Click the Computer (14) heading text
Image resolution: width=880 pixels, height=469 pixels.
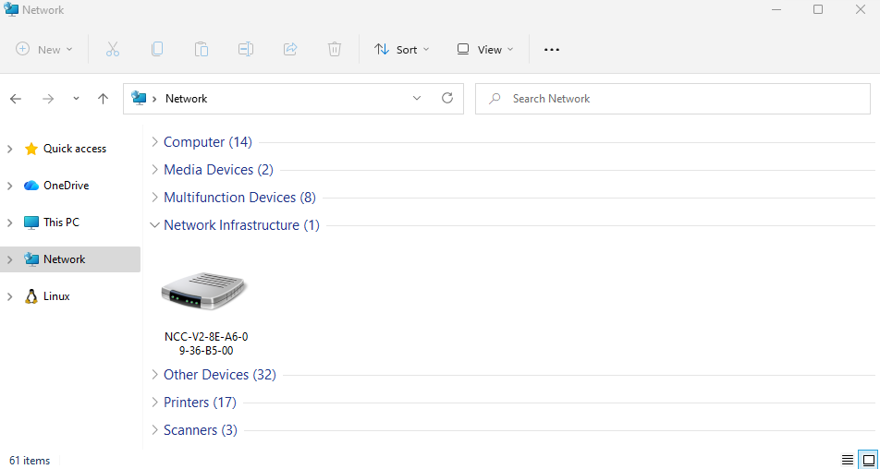pyautogui.click(x=208, y=142)
